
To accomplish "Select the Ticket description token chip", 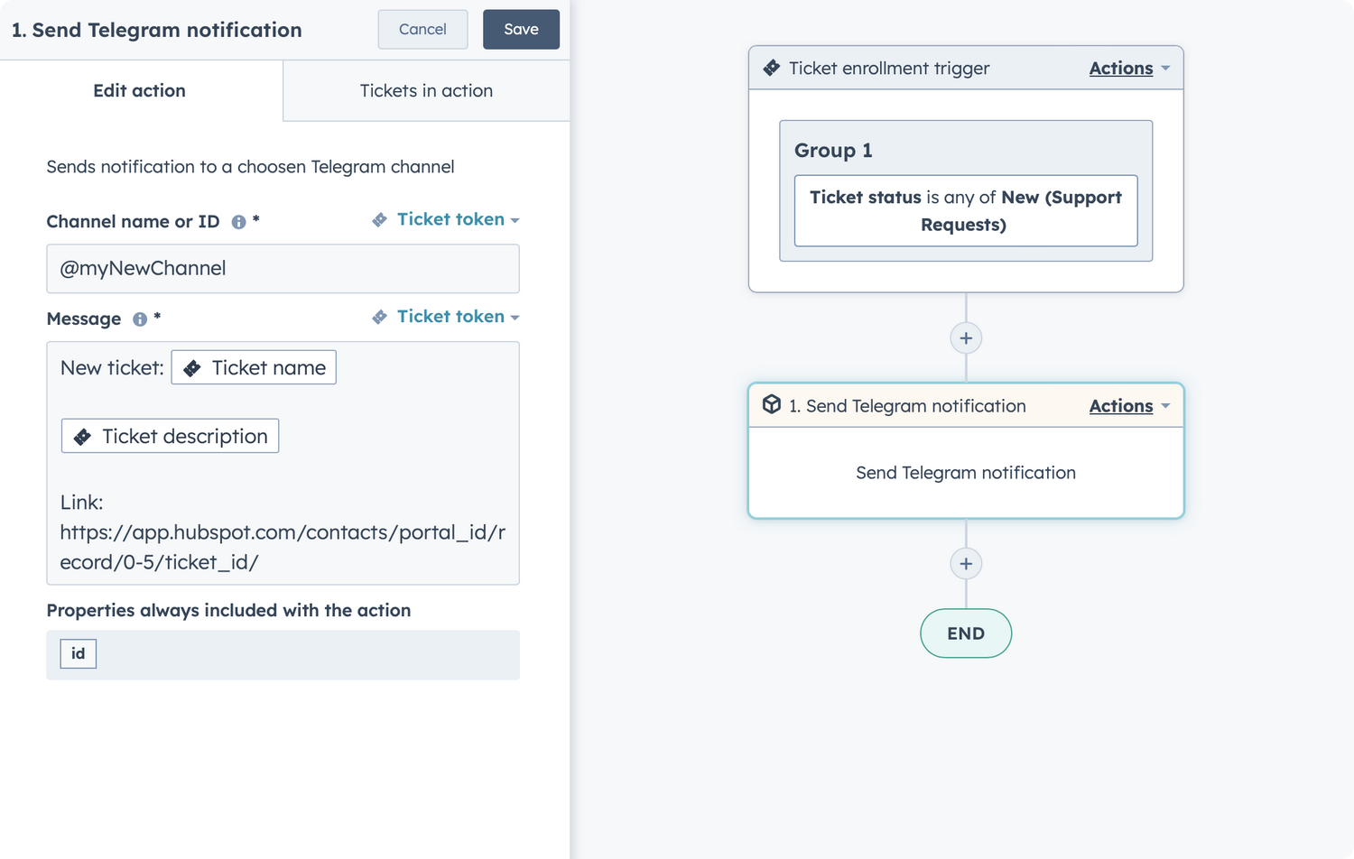I will pos(170,436).
